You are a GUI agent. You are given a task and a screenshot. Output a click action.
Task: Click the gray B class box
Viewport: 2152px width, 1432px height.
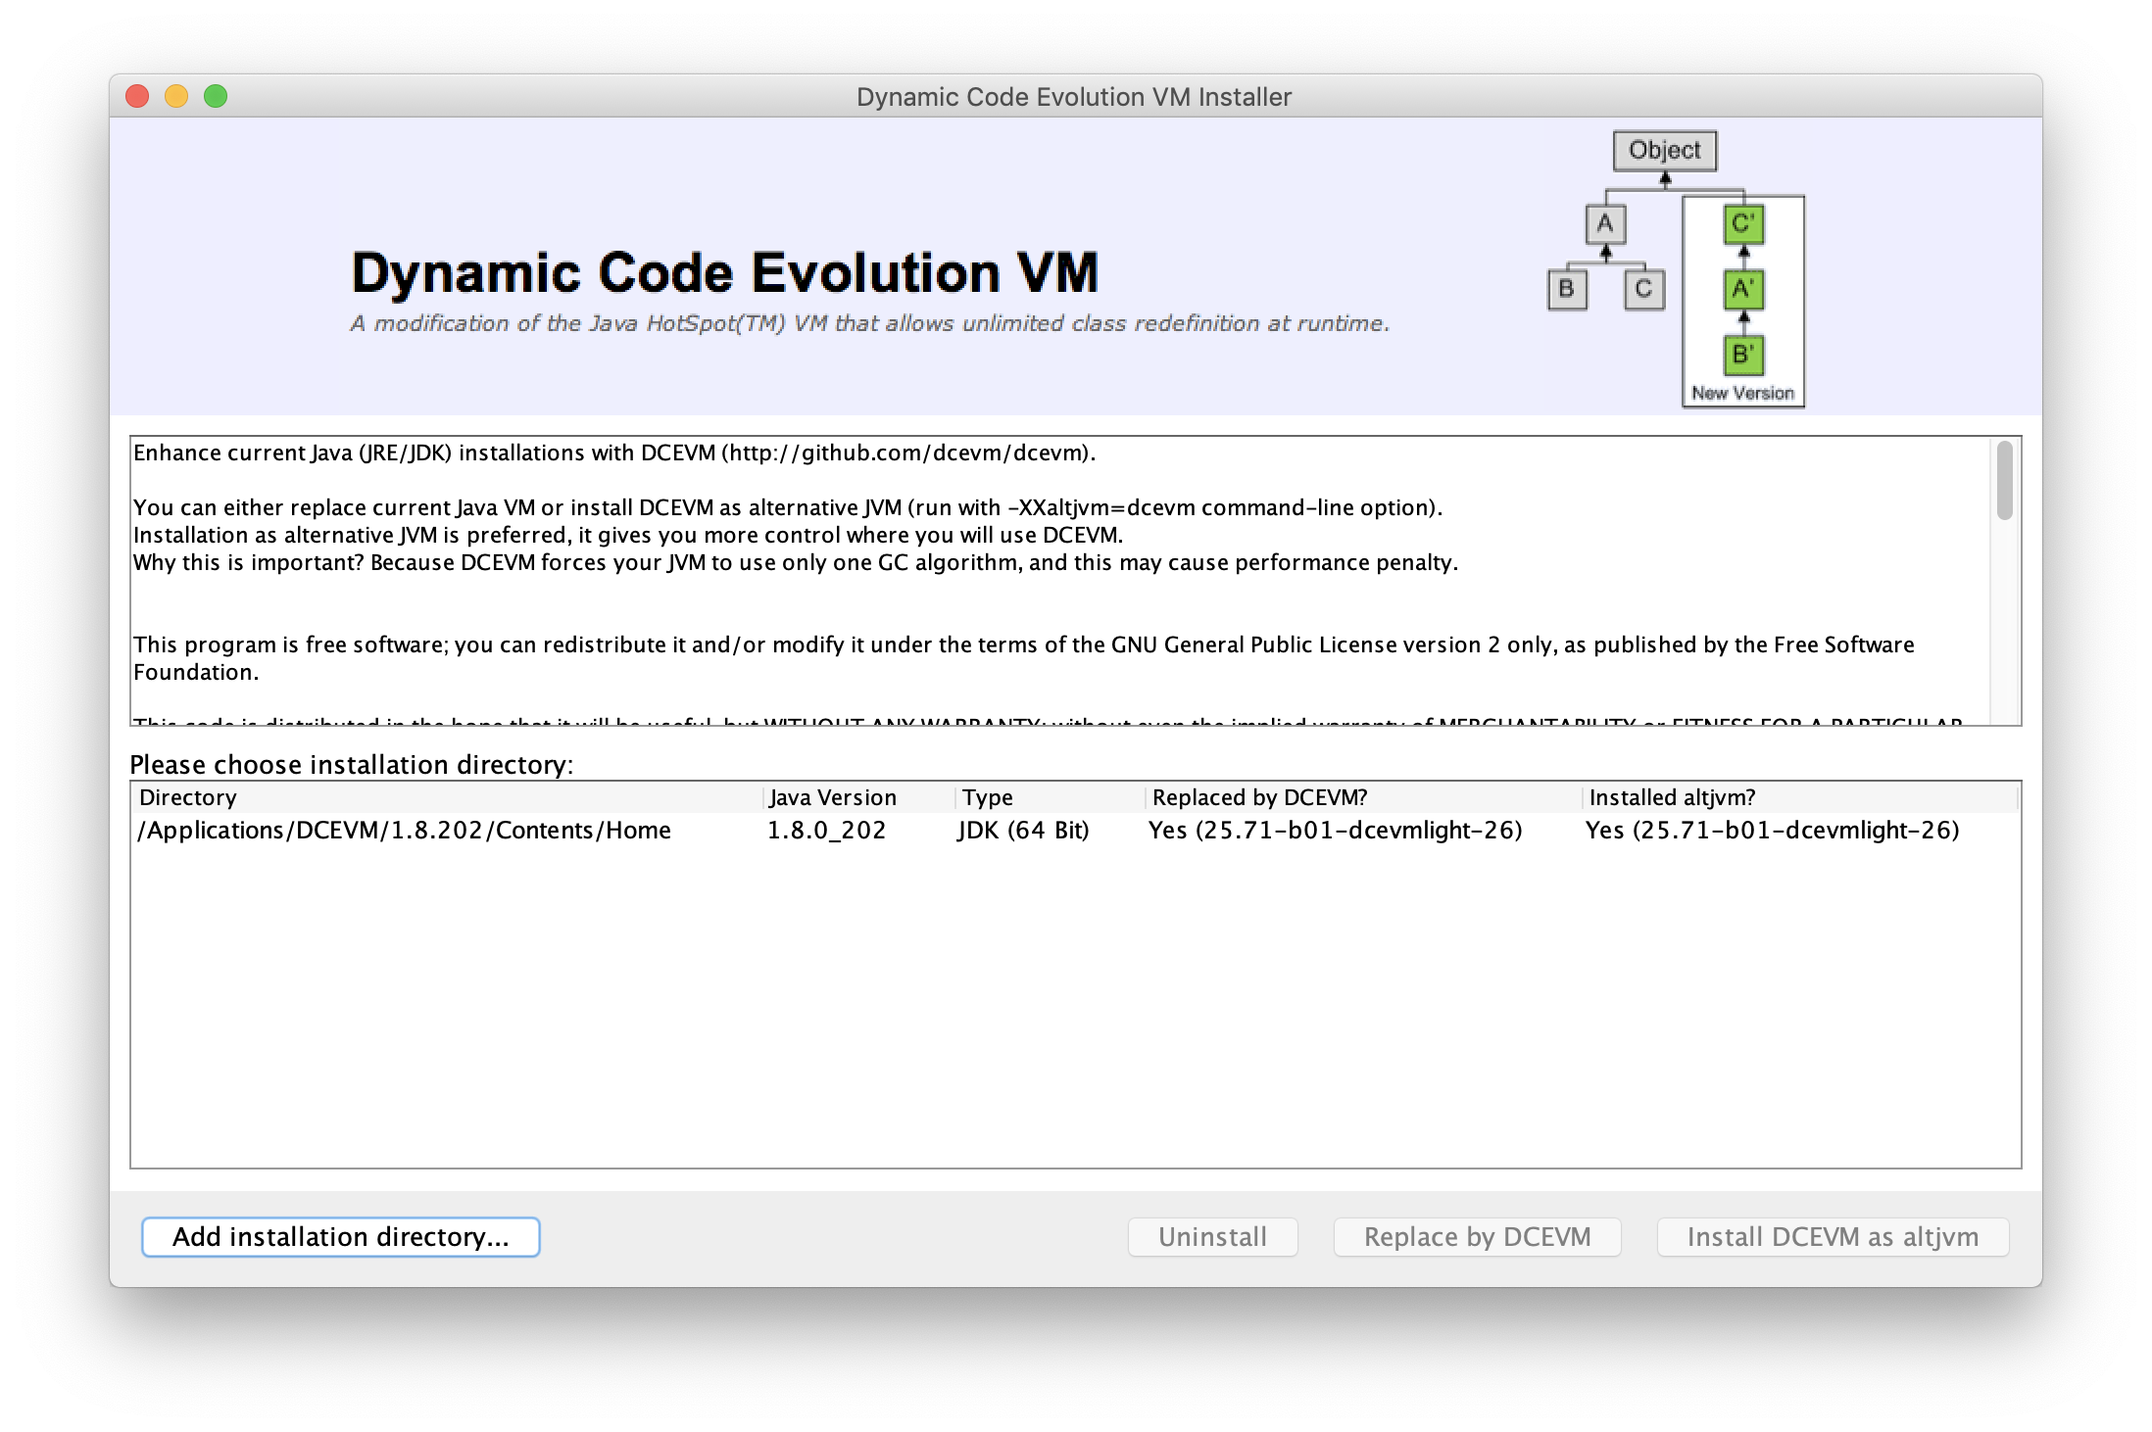tap(1567, 290)
